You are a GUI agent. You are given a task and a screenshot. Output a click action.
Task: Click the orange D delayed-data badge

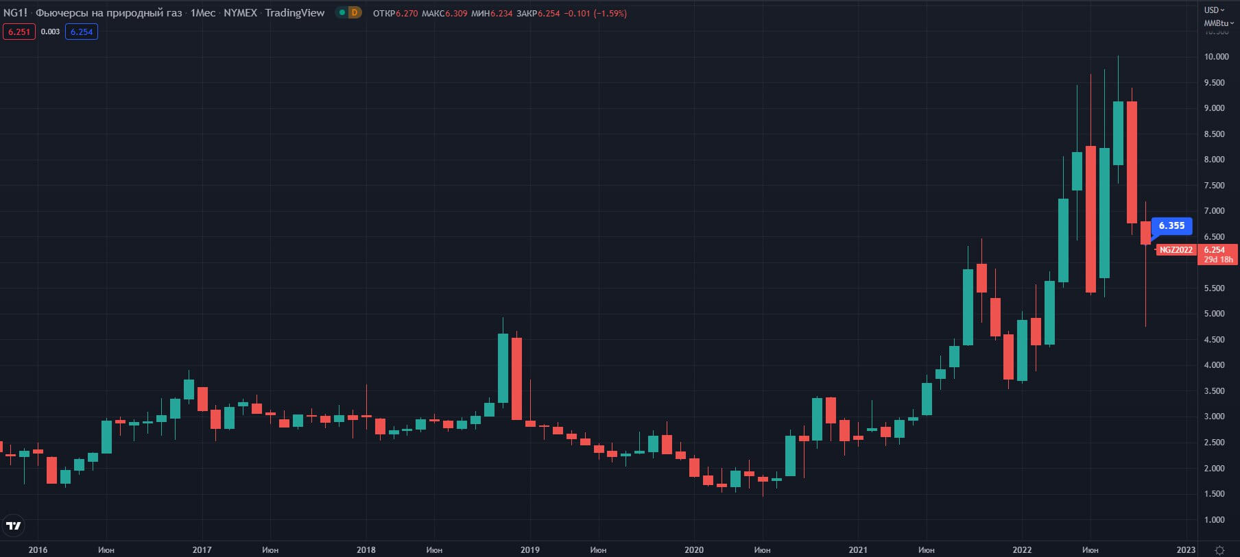(x=354, y=12)
